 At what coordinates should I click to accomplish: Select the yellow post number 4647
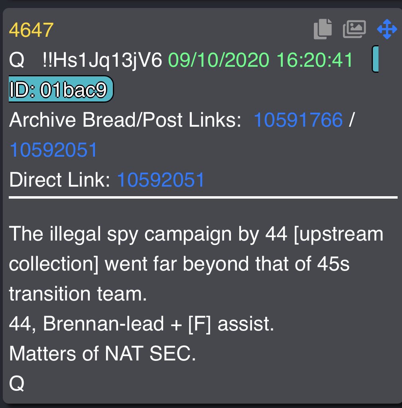pos(31,30)
